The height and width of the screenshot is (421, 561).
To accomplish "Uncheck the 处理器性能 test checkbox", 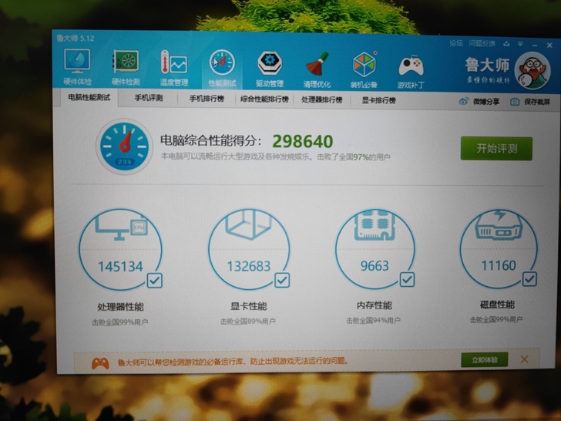I will (x=155, y=281).
